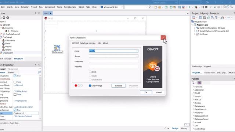Screen dimensions: 235x132
Task: Select OraDataSource1 in Structure tree
Action: (x=13, y=34)
